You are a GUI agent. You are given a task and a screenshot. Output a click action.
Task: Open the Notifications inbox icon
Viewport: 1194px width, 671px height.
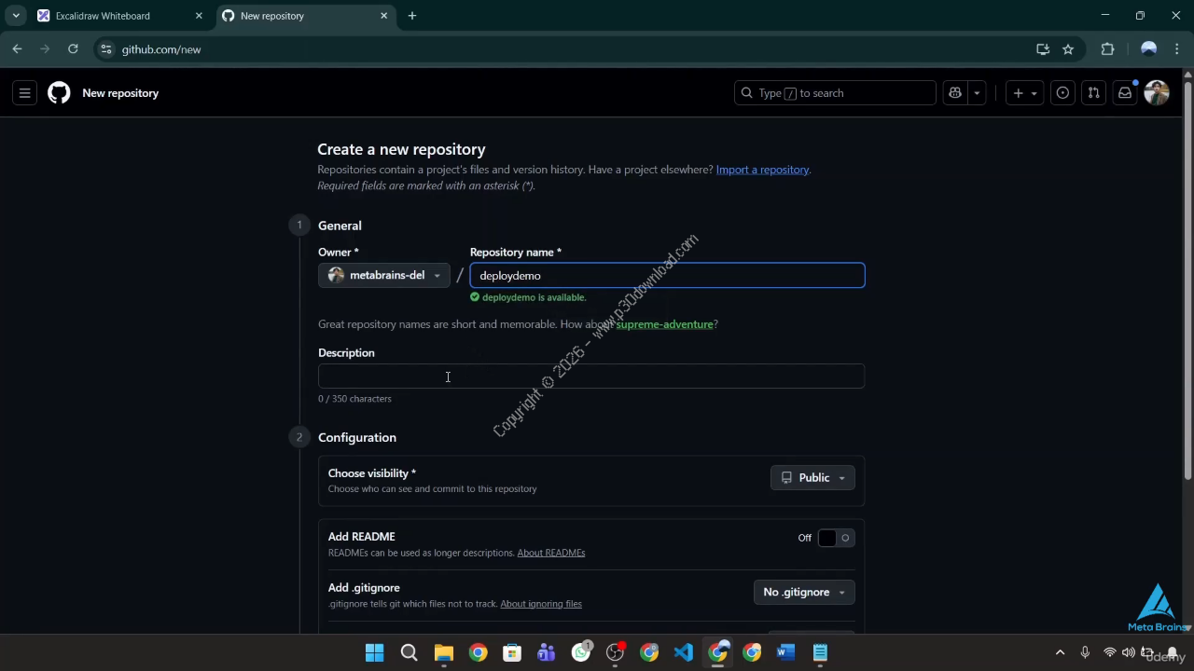click(x=1125, y=93)
